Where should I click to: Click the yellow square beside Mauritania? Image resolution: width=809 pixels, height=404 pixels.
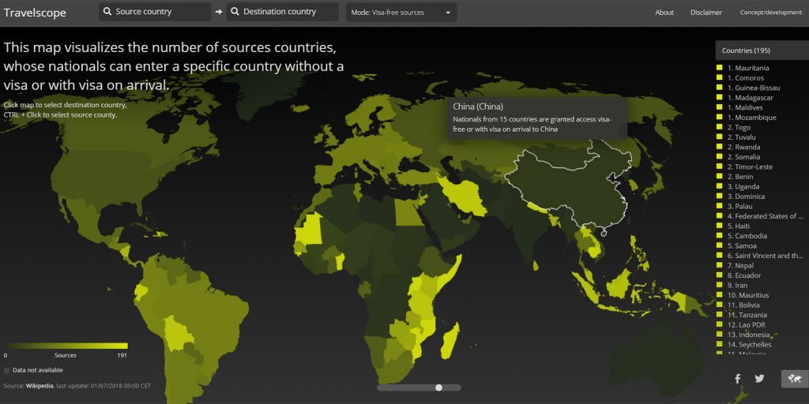click(x=720, y=69)
